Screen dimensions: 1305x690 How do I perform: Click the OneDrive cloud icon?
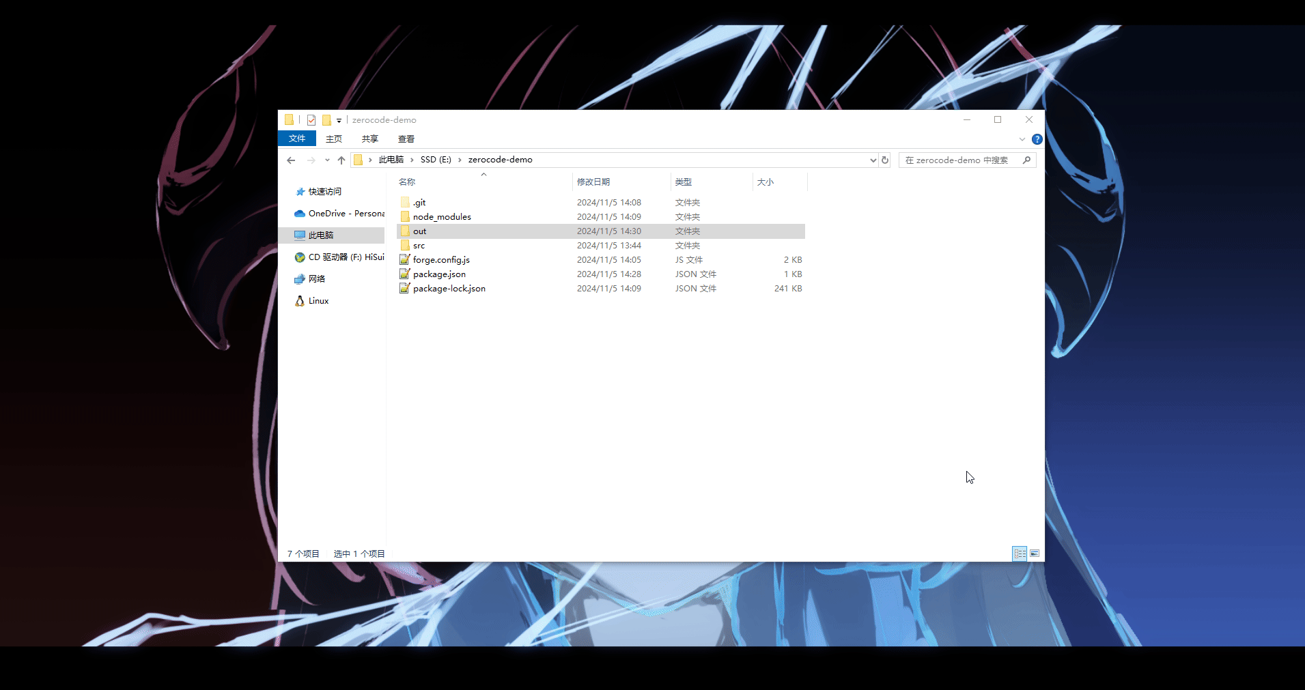pos(300,214)
